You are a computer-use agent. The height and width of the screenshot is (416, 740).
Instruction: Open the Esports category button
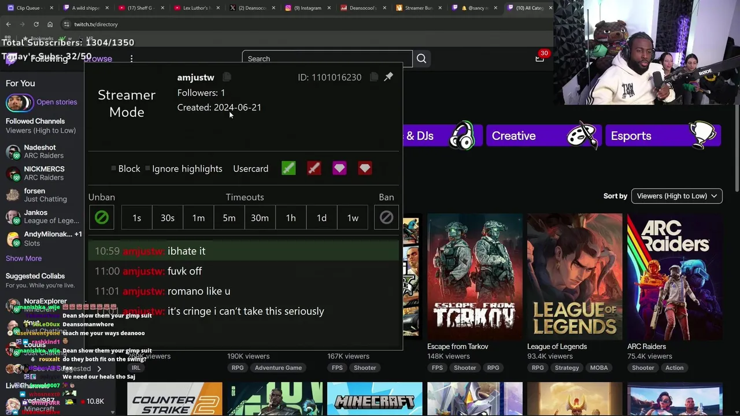pos(663,136)
